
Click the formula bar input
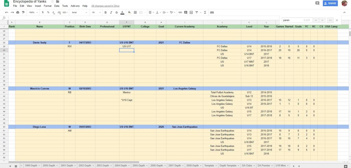pos(143,18)
